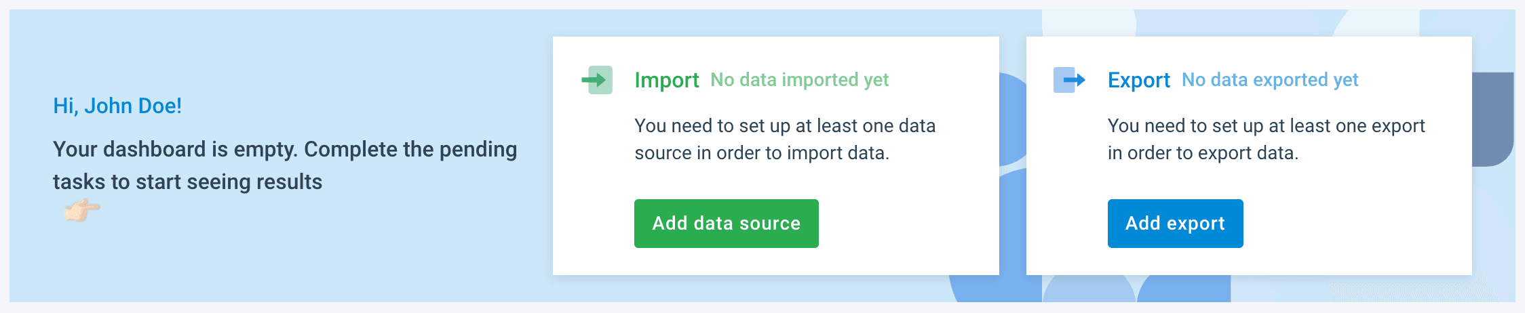Click the green Import arrow icon
1525x313 pixels.
pos(597,80)
